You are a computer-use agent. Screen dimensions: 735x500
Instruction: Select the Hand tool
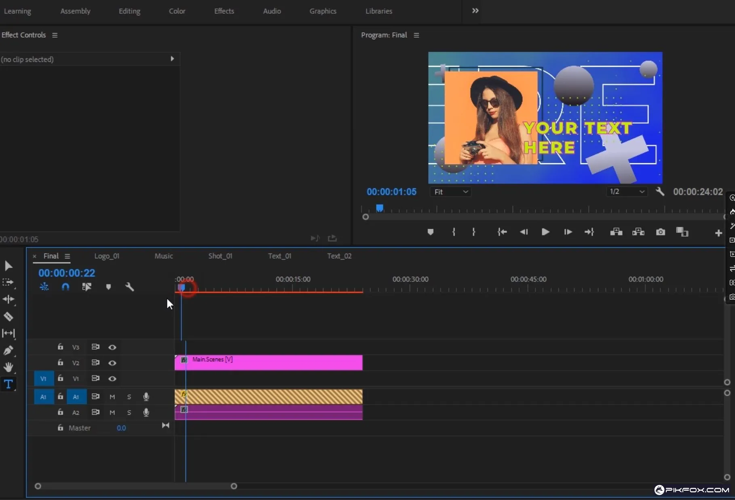pos(8,367)
